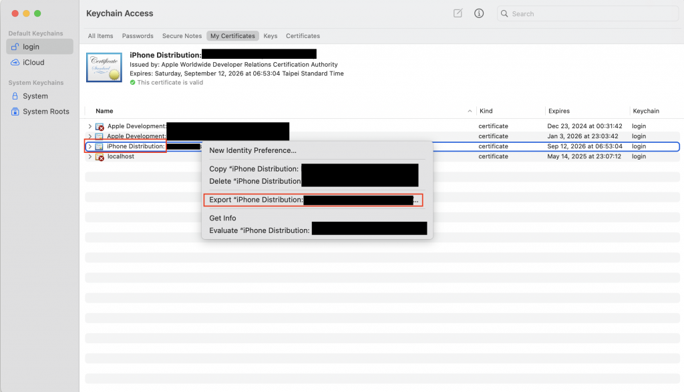Select the login keychain in sidebar
Screen dimensions: 684x392
(x=39, y=47)
